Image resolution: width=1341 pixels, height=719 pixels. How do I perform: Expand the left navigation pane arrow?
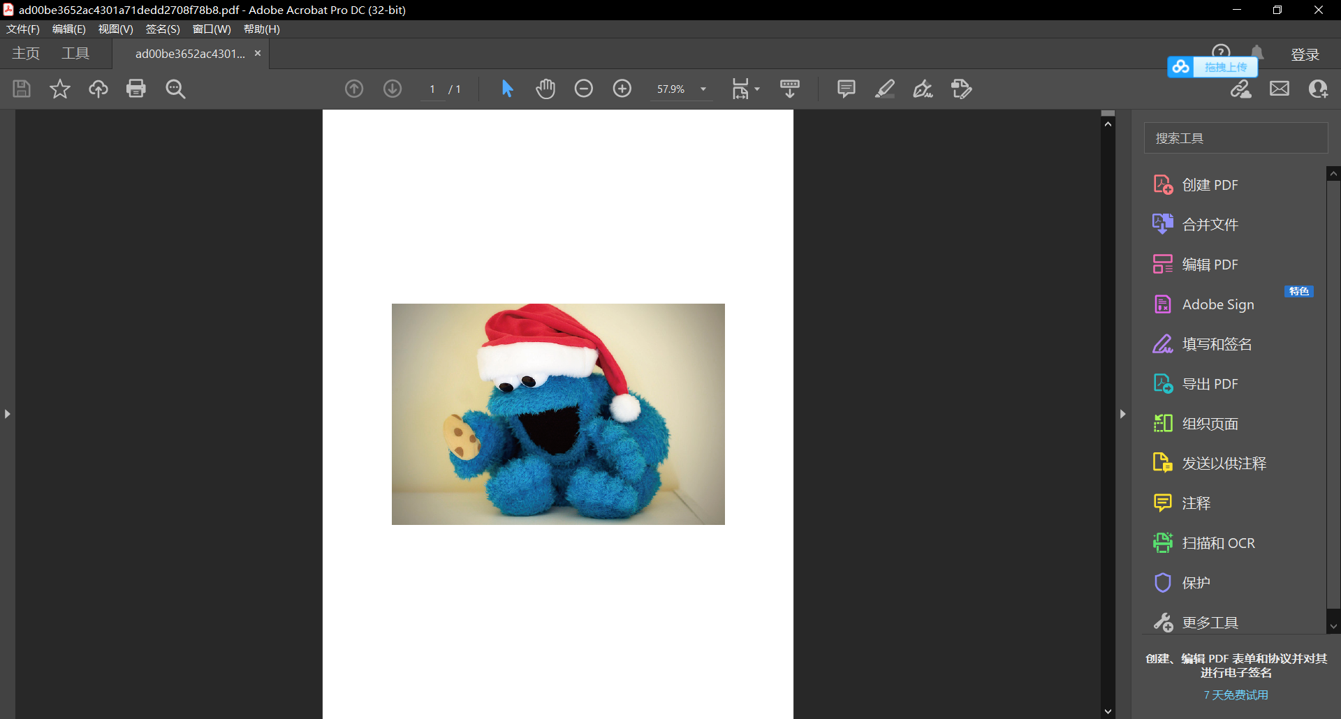pyautogui.click(x=7, y=414)
